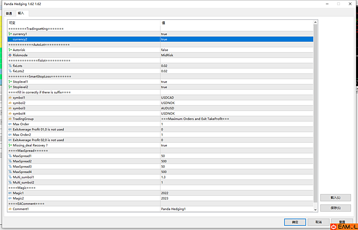
Task: Click the Magic1 integer type icon
Action: click(10, 193)
